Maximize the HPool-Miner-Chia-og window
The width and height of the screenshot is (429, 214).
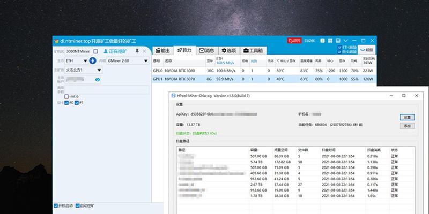(x=404, y=96)
